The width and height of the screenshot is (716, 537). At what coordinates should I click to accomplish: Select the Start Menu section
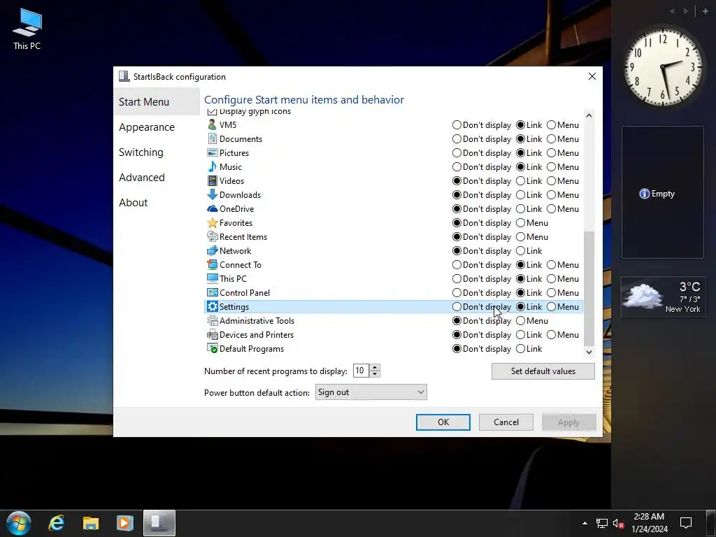click(x=156, y=102)
